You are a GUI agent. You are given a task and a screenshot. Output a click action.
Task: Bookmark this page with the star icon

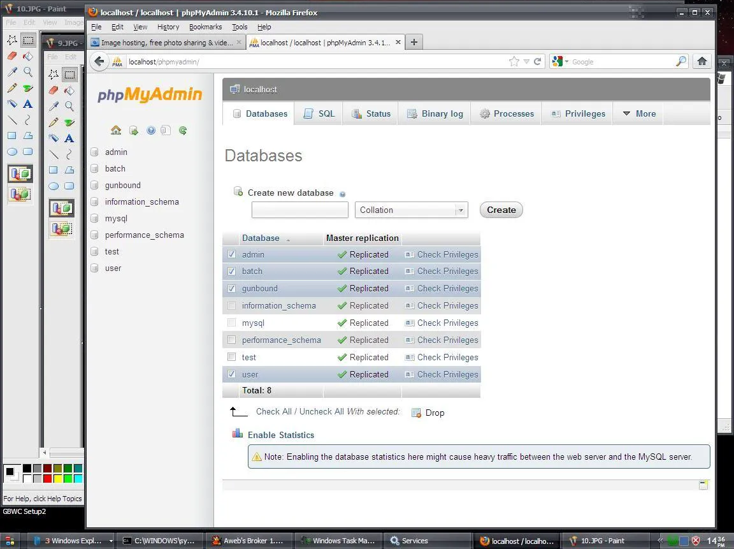pyautogui.click(x=514, y=61)
